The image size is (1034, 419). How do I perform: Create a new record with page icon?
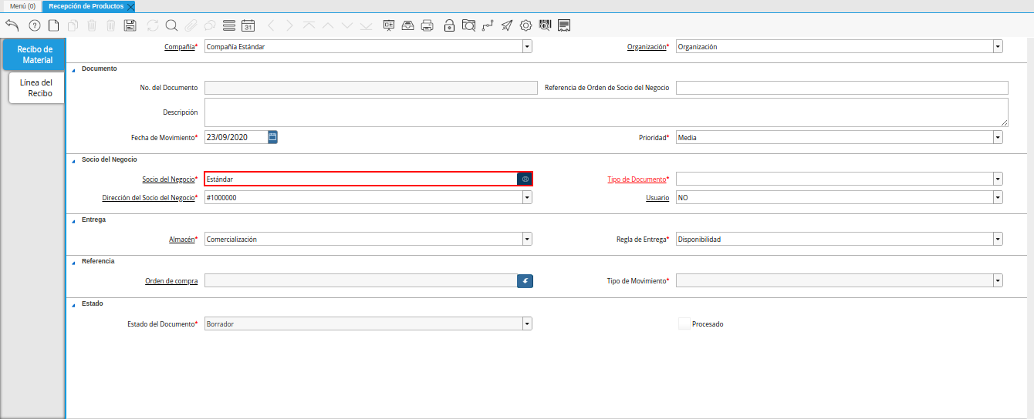pyautogui.click(x=53, y=25)
